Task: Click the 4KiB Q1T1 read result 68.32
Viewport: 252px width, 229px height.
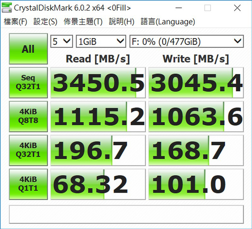Action: click(x=98, y=184)
